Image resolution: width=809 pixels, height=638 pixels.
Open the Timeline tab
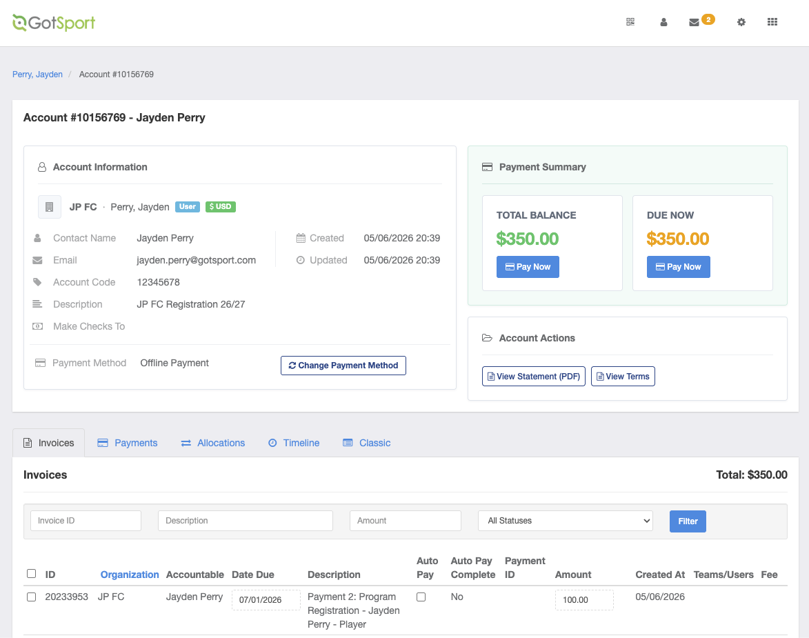pyautogui.click(x=294, y=443)
